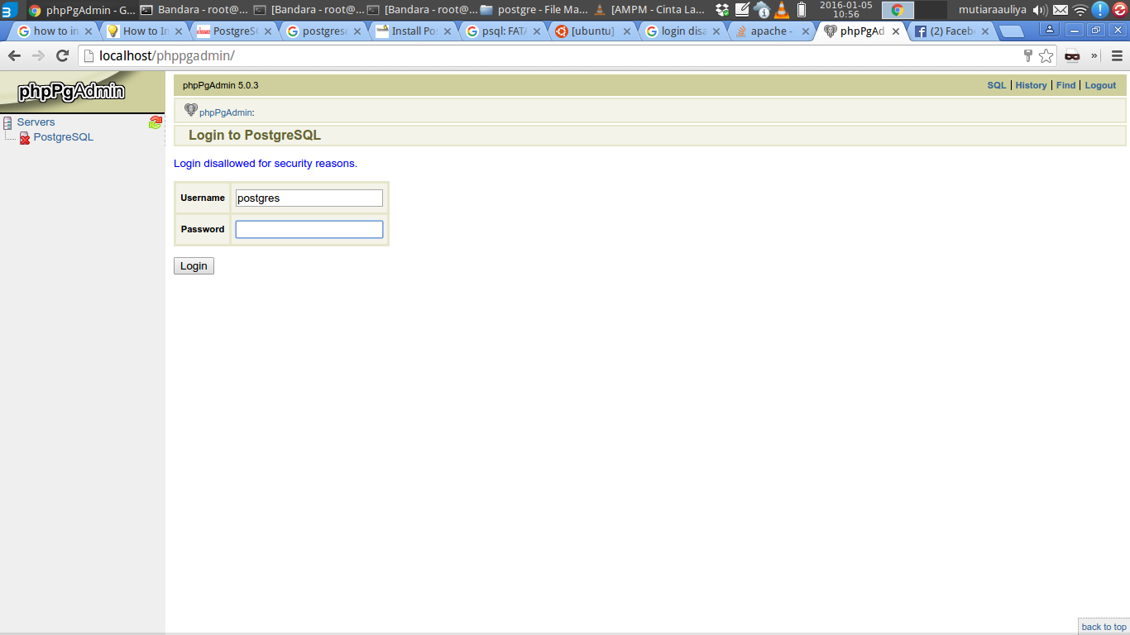The width and height of the screenshot is (1130, 635).
Task: Click the Dropbox tray icon
Action: [x=722, y=10]
